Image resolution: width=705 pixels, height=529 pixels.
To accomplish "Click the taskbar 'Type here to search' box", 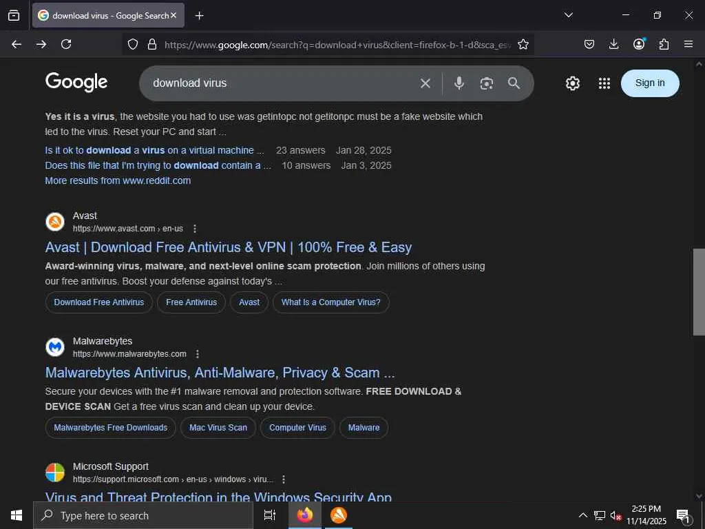I will point(143,515).
